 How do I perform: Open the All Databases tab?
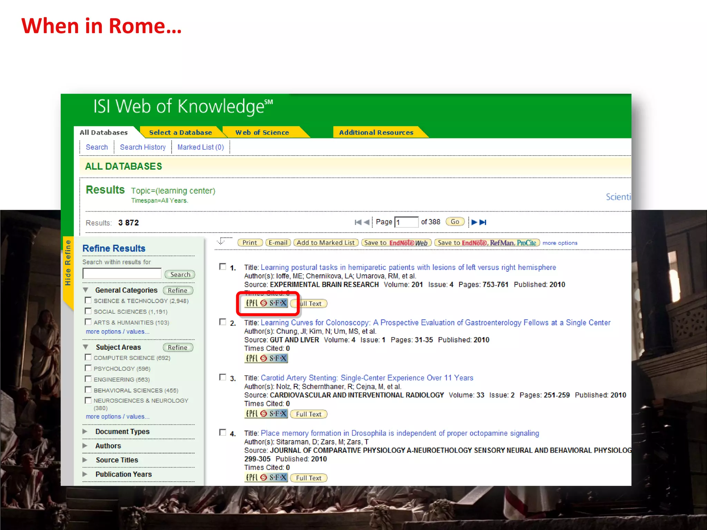(104, 132)
